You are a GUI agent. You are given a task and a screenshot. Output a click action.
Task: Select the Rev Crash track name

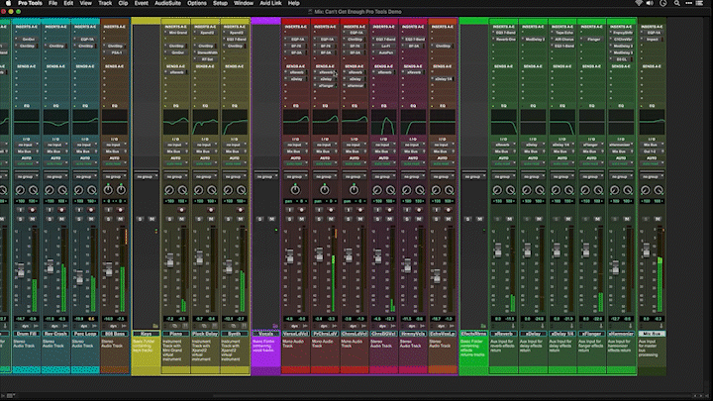(54, 334)
